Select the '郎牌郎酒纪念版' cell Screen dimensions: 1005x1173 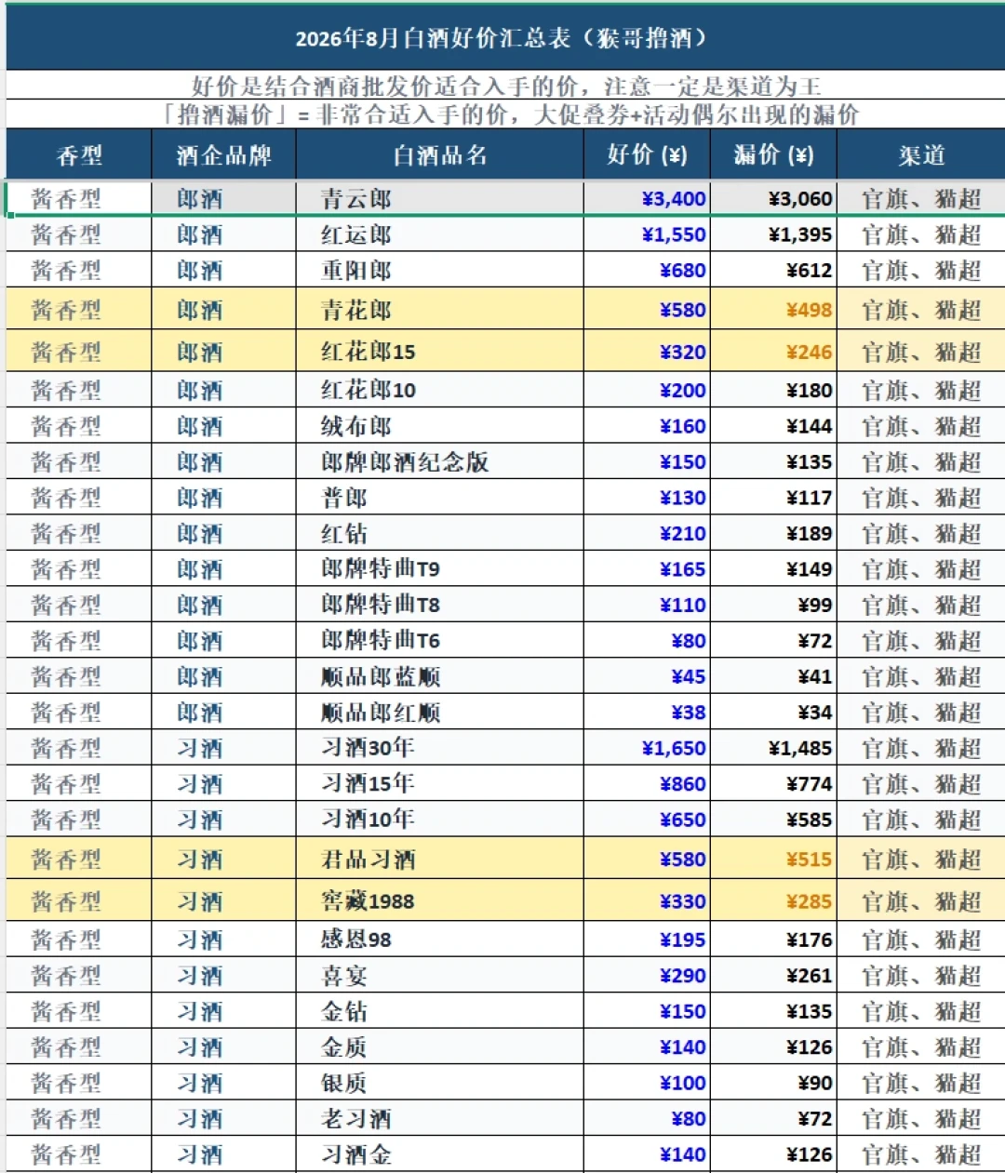point(440,461)
